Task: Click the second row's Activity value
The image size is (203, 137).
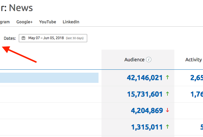Action: 196,94
